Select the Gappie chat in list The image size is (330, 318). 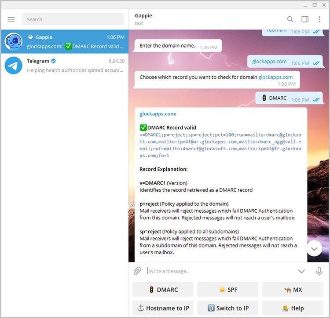(x=65, y=41)
